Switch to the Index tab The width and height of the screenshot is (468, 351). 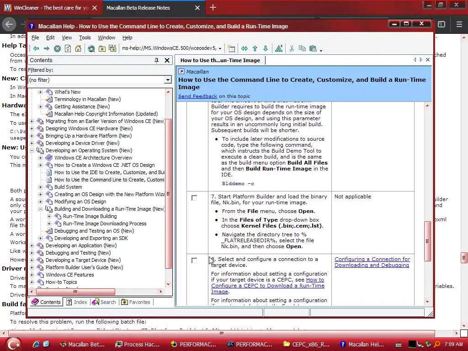point(77,302)
